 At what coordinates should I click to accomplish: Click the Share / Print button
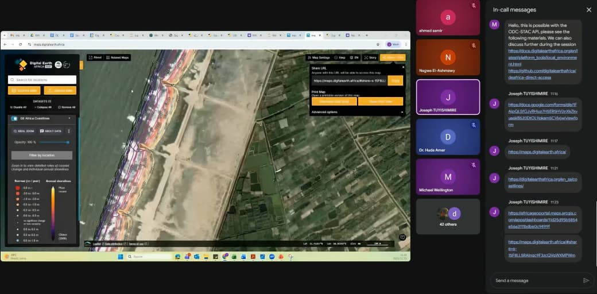click(393, 57)
